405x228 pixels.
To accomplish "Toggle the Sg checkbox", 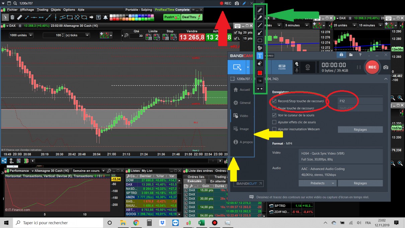I will tap(236, 32).
